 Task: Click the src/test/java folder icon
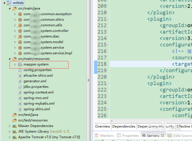(x=15, y=115)
